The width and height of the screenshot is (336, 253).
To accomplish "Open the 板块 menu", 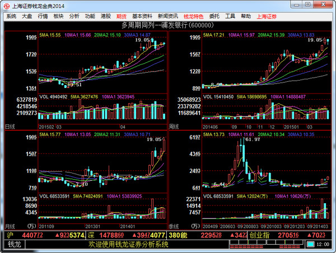I will (x=58, y=16).
